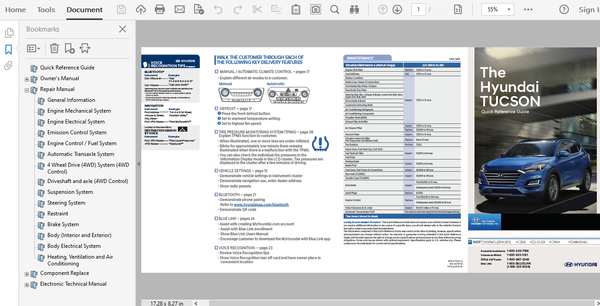Collapse the Repair Manual bookmark
Image resolution: width=600 pixels, height=306 pixels.
(x=27, y=90)
